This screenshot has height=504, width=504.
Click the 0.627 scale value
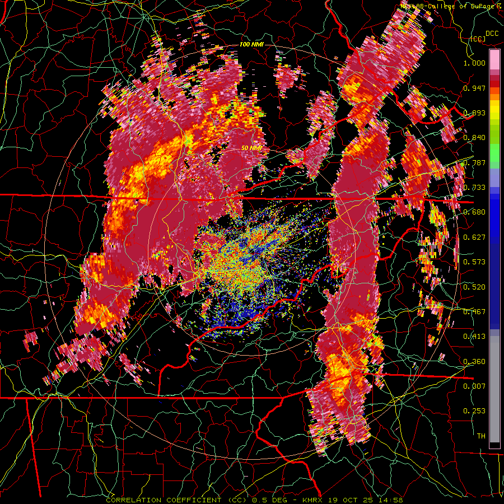474,237
